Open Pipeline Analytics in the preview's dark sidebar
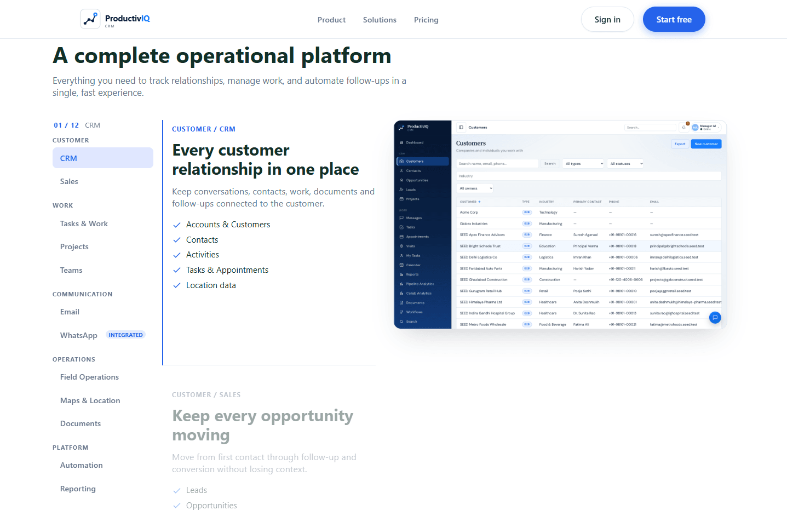The width and height of the screenshot is (787, 516). [422, 284]
